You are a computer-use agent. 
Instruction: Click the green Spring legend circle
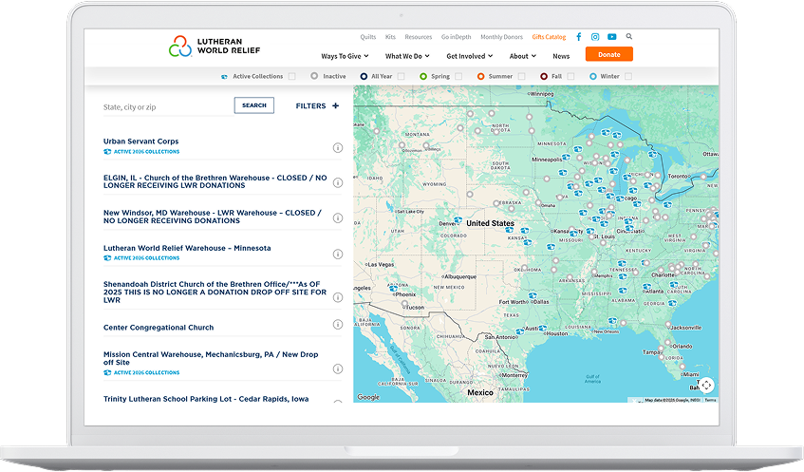(x=423, y=76)
